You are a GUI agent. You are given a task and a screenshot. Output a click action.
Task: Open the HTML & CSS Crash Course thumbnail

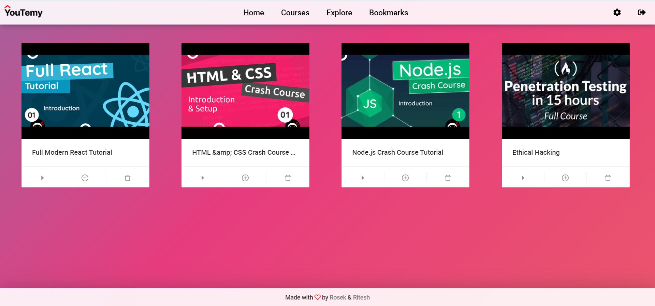point(245,91)
